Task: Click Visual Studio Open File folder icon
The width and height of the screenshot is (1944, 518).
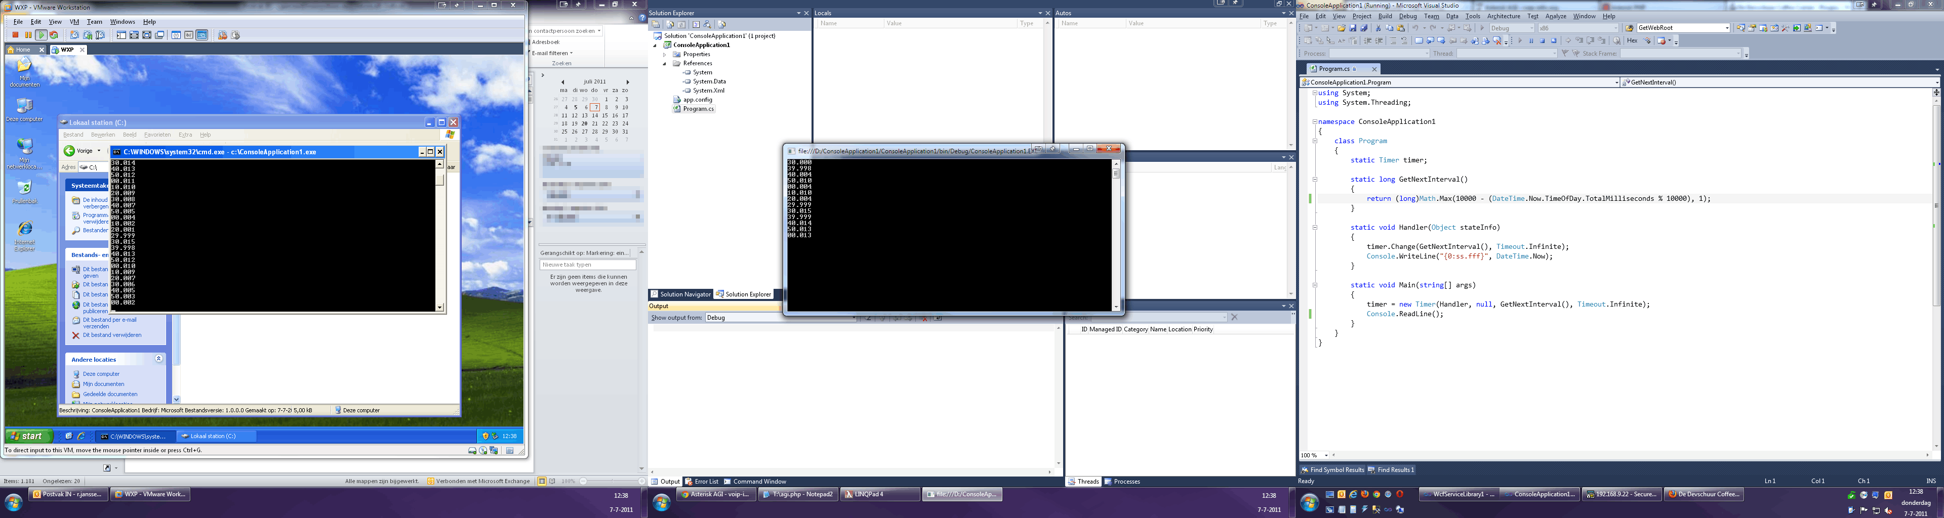Action: (x=1342, y=28)
